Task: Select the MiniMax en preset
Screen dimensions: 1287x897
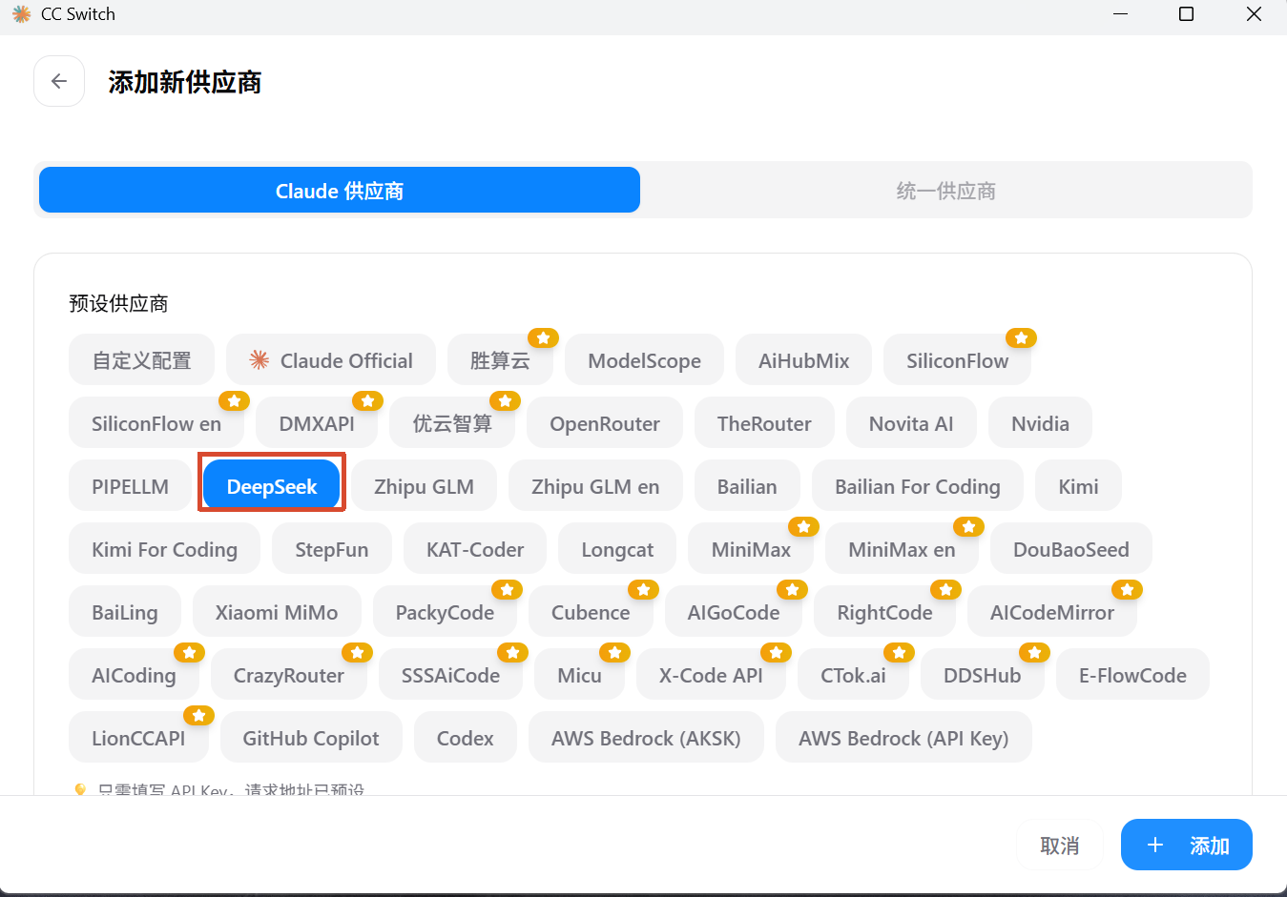Action: [x=902, y=549]
